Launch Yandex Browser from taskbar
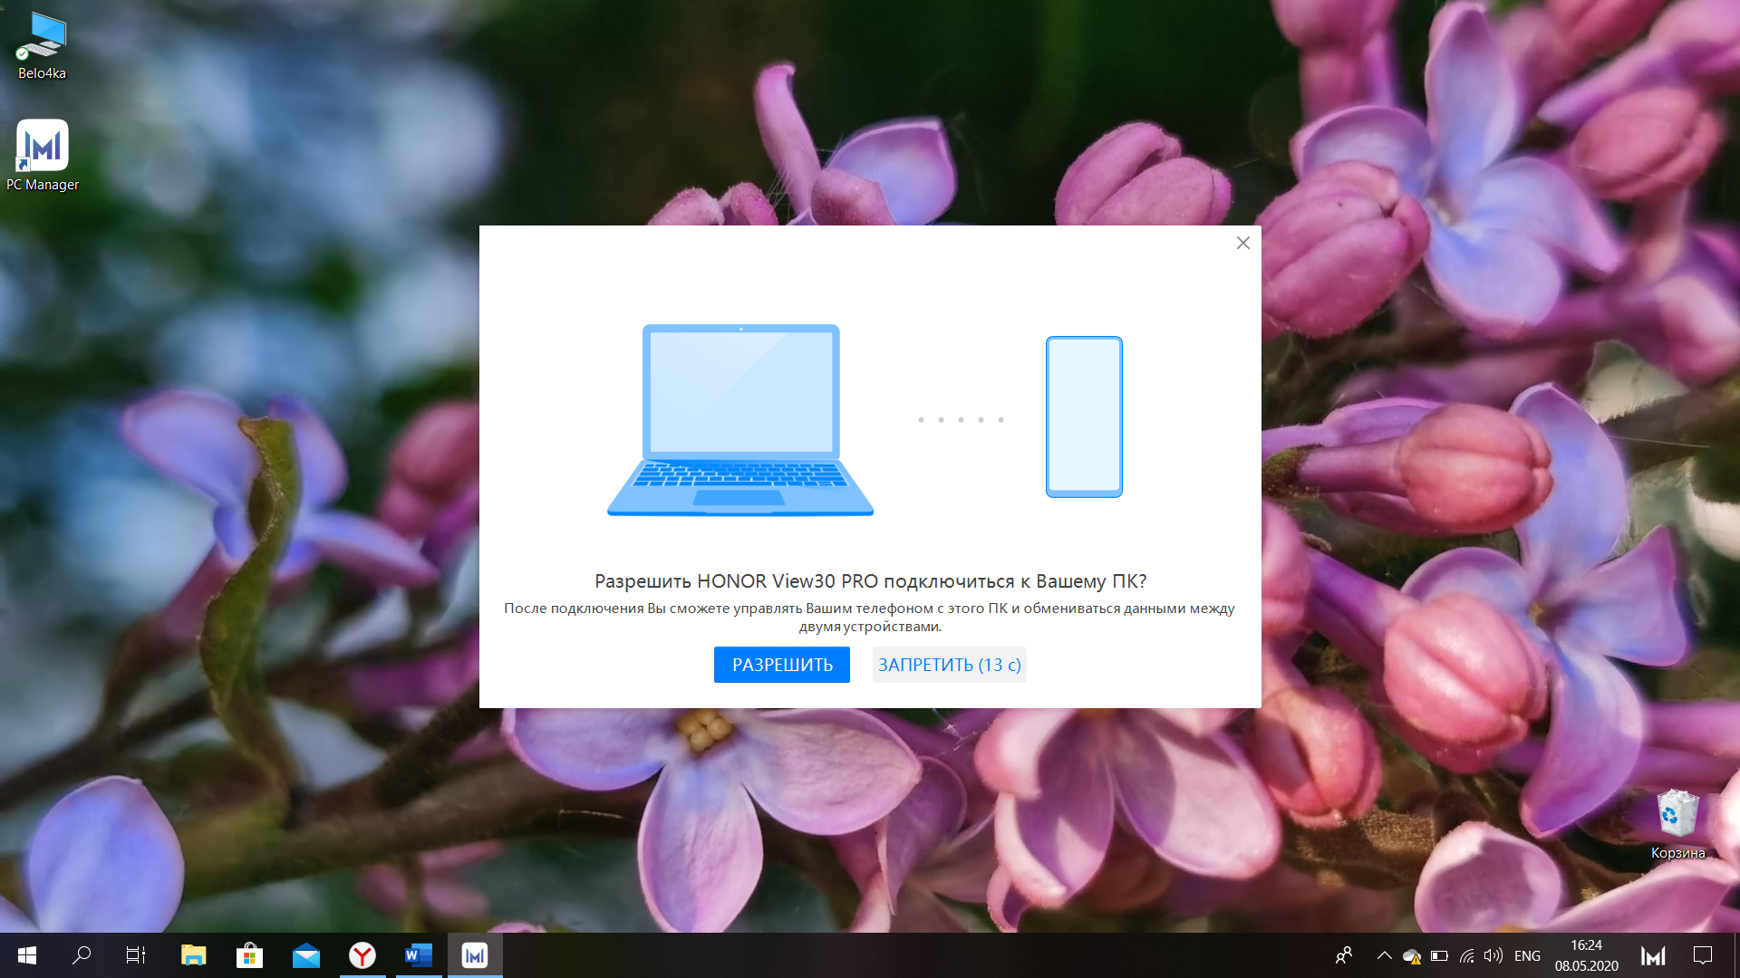The width and height of the screenshot is (1740, 978). tap(362, 955)
